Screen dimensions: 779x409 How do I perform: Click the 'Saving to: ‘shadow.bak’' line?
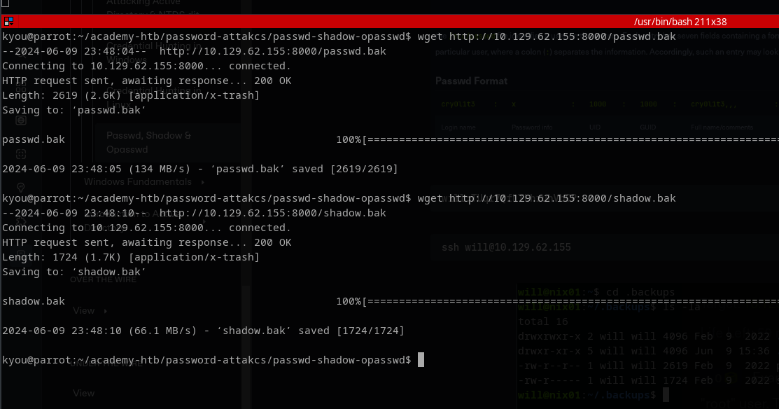(x=74, y=272)
